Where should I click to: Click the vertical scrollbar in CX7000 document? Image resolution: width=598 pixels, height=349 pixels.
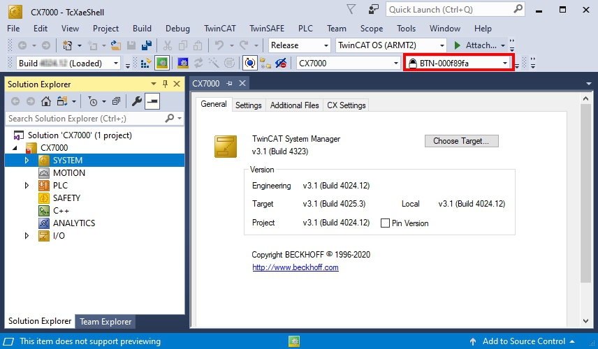pos(585,193)
